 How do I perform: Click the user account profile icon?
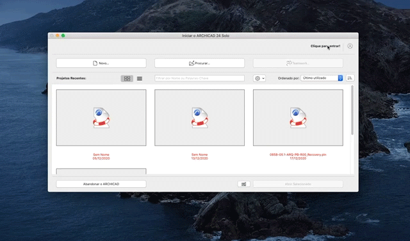tap(350, 46)
